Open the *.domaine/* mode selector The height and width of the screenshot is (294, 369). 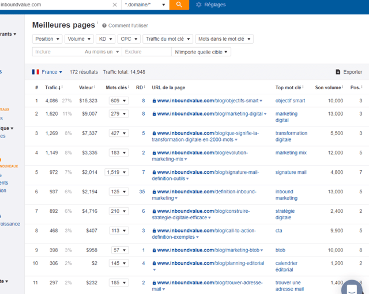[145, 5]
